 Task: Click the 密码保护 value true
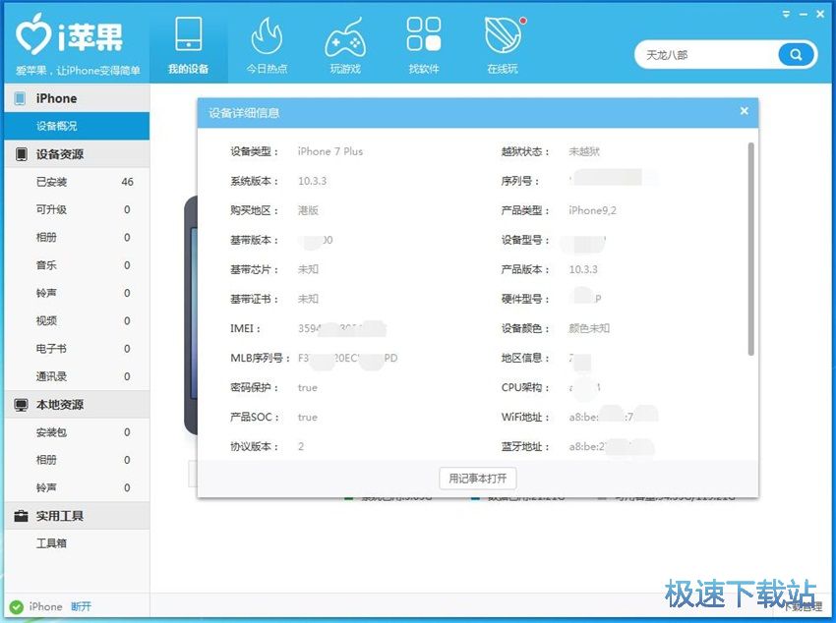pyautogui.click(x=308, y=387)
